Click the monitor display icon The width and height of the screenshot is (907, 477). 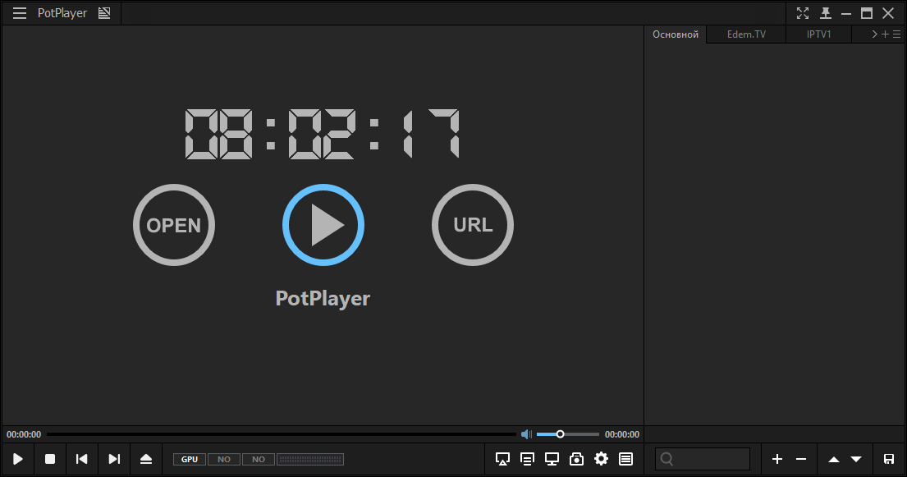click(552, 459)
